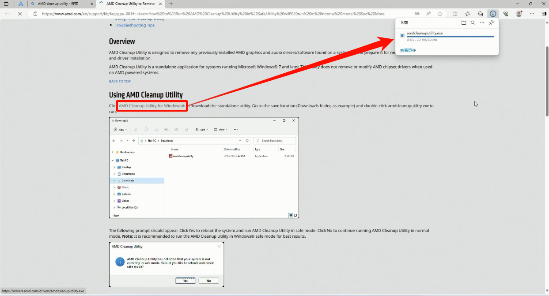Open Settings and more menu

click(532, 14)
